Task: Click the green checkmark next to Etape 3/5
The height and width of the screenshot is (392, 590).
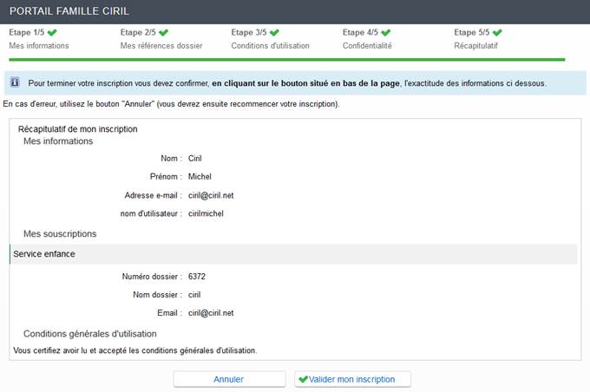Action: click(x=274, y=33)
